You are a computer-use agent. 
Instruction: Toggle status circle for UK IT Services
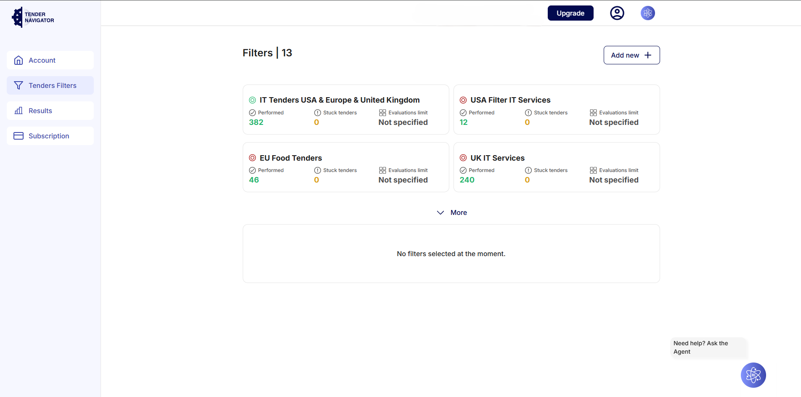463,158
